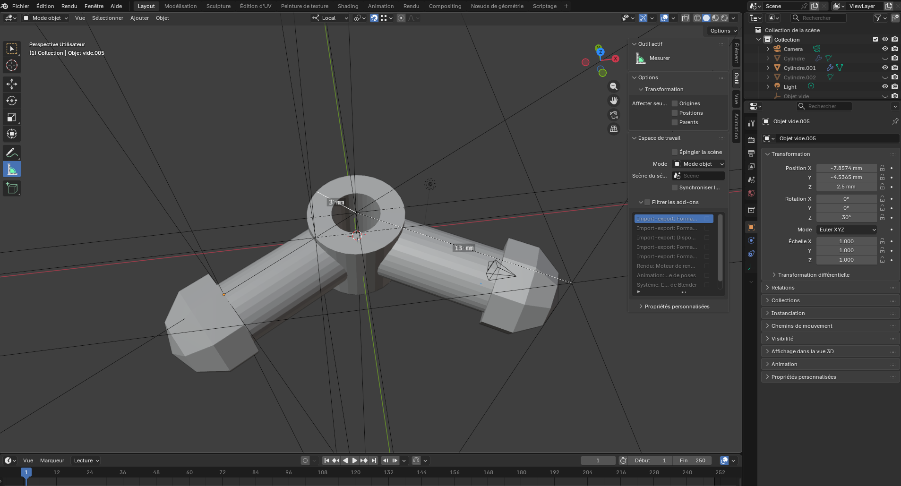Select the Move tool in left toolbar
The width and height of the screenshot is (901, 486).
pos(12,84)
